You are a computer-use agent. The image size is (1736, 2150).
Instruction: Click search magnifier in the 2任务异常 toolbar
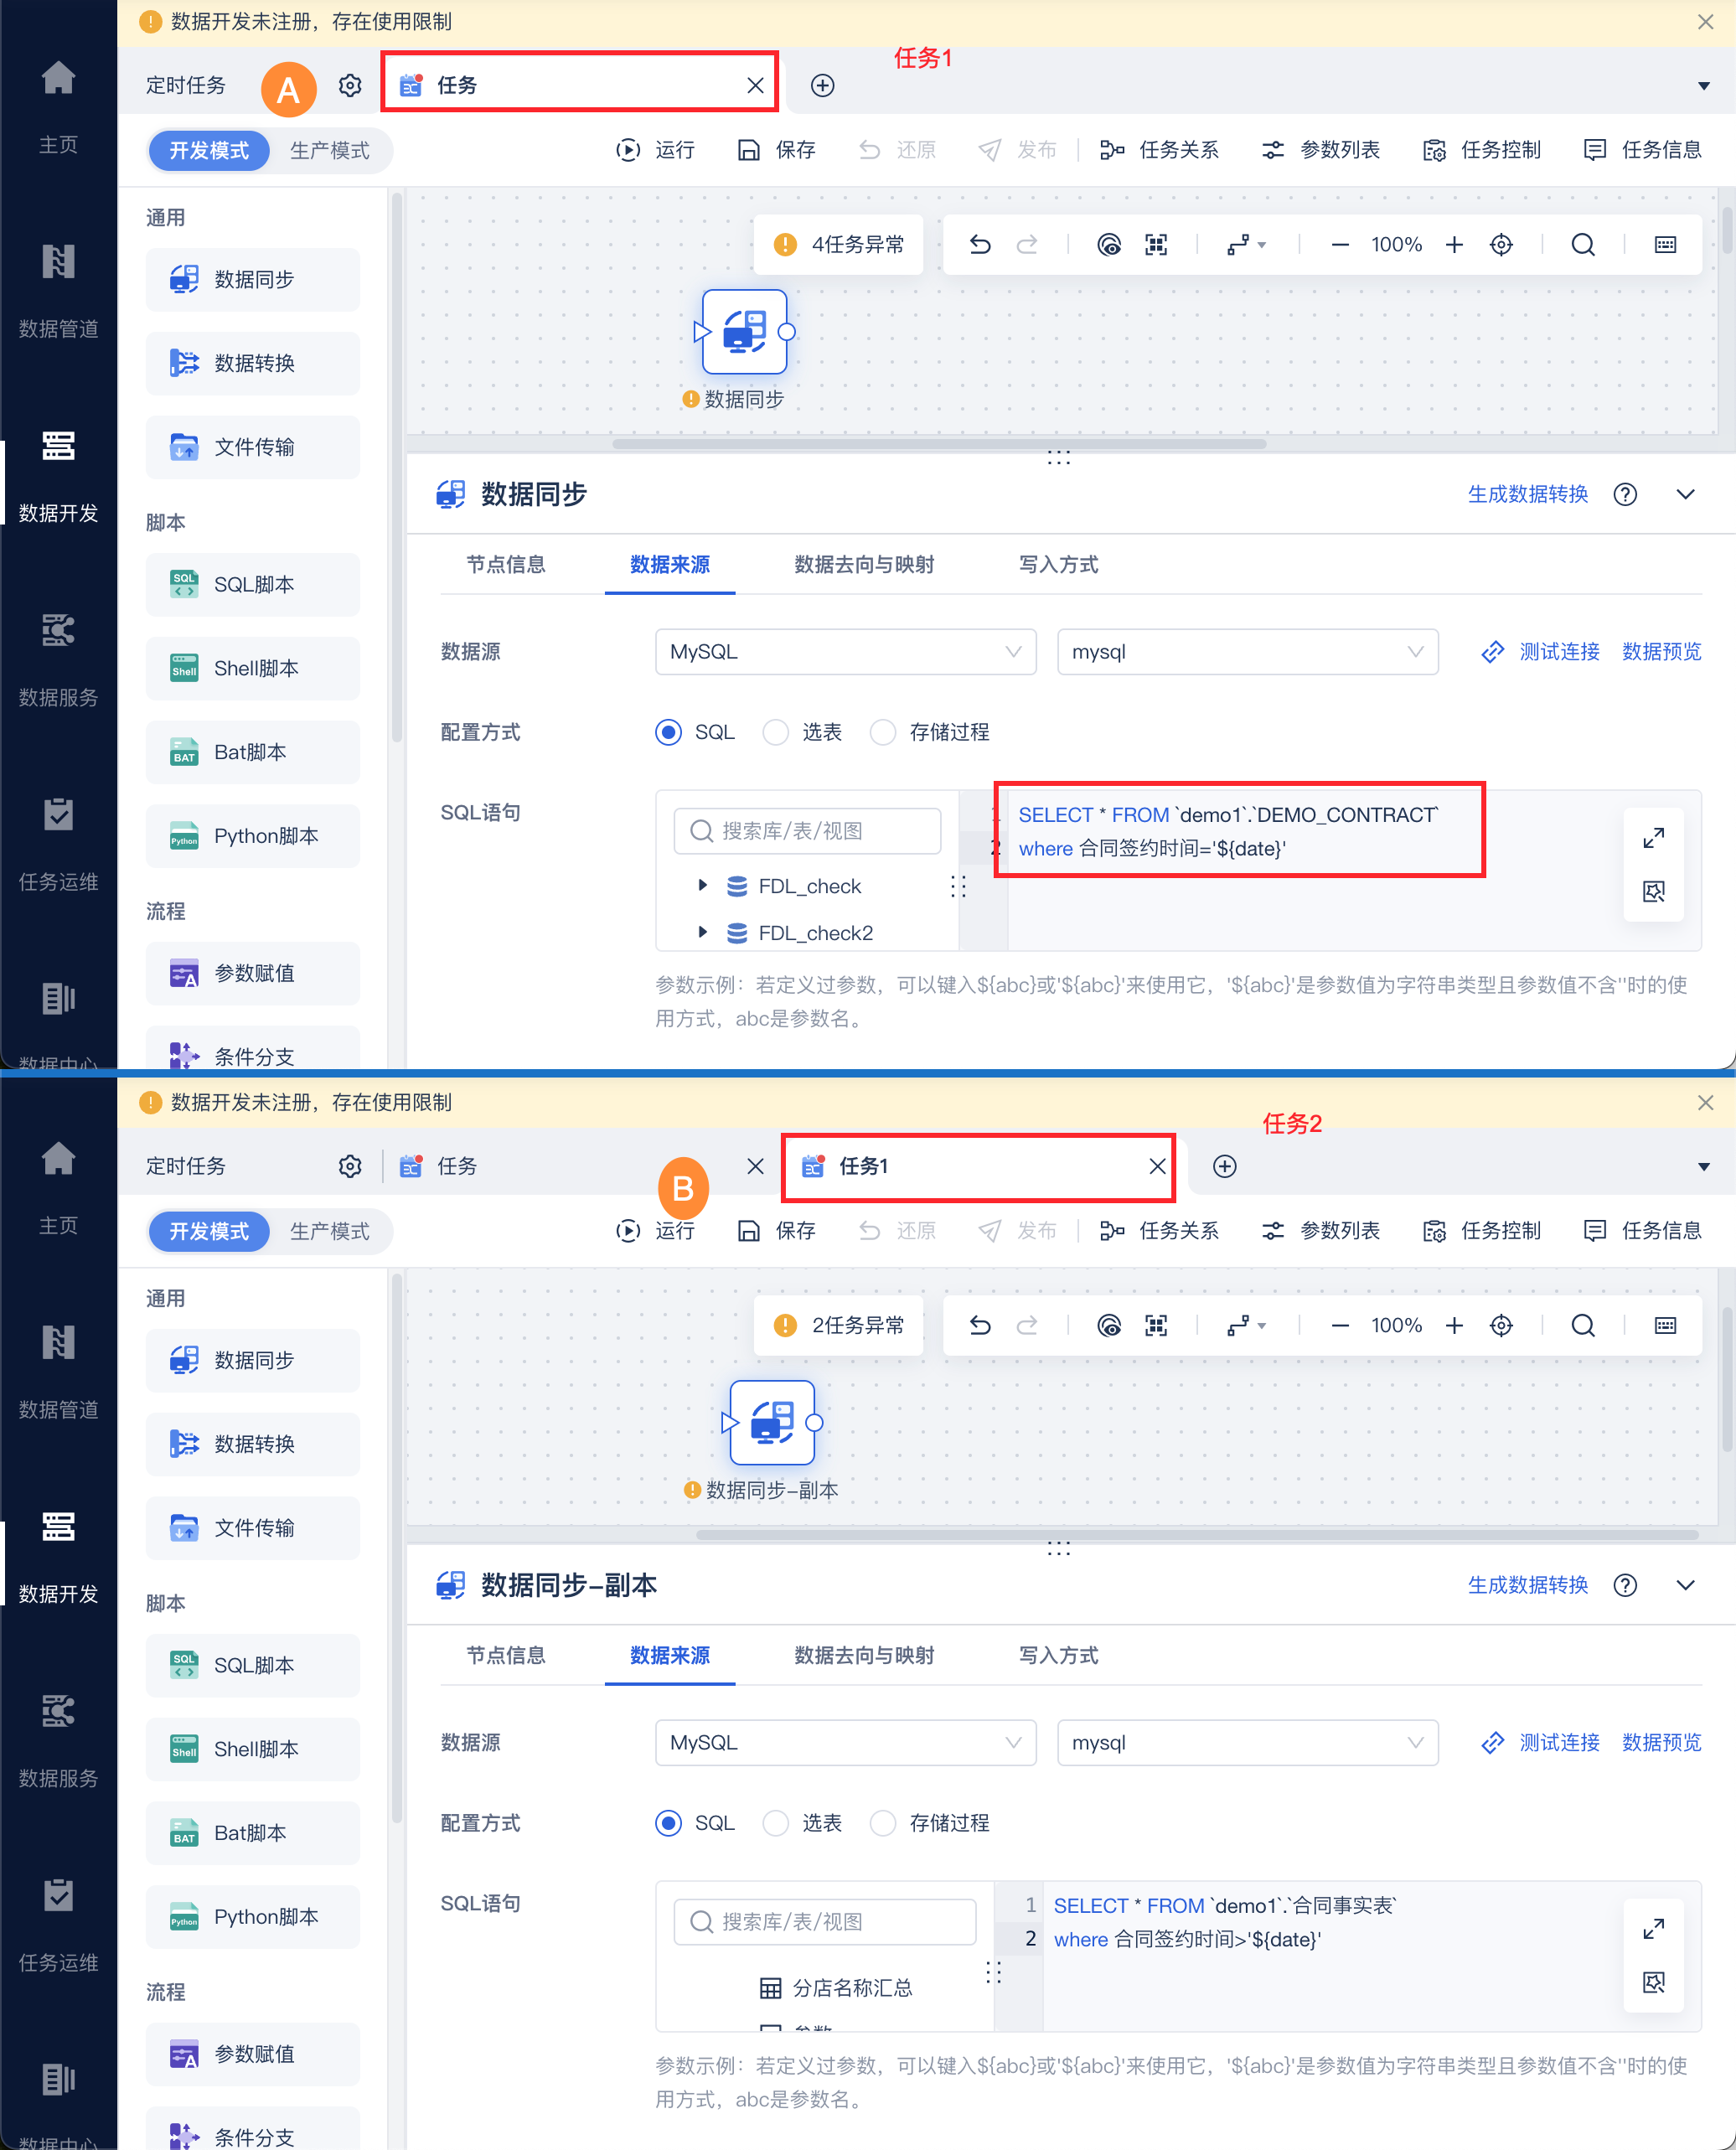click(1582, 1325)
